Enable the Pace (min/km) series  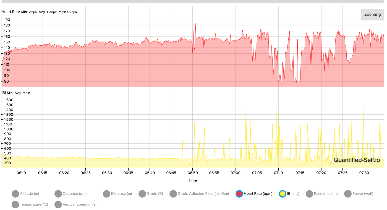[x=309, y=194]
